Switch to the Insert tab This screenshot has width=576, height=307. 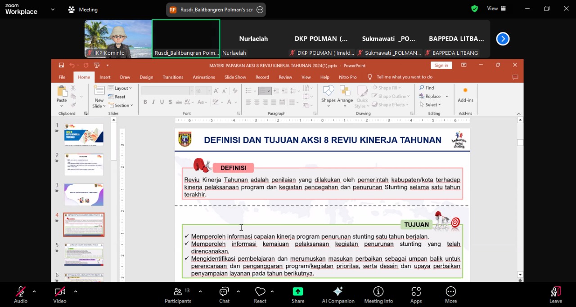pos(105,77)
